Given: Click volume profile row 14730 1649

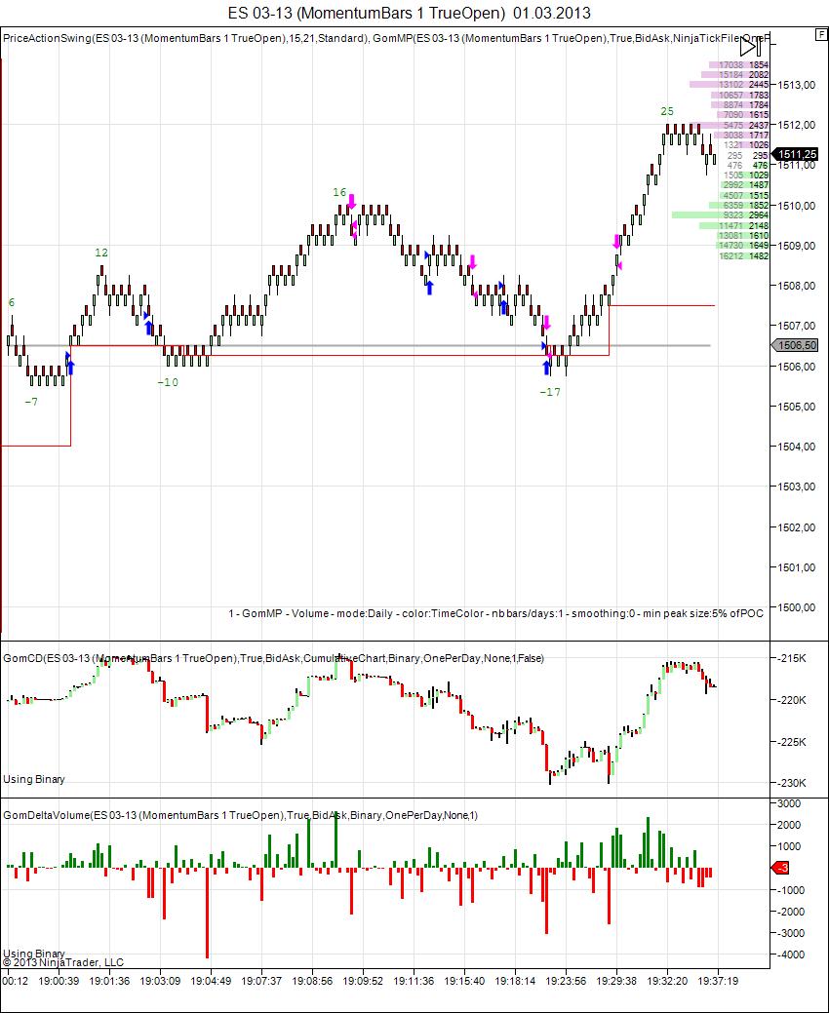Looking at the screenshot, I should click(x=742, y=246).
